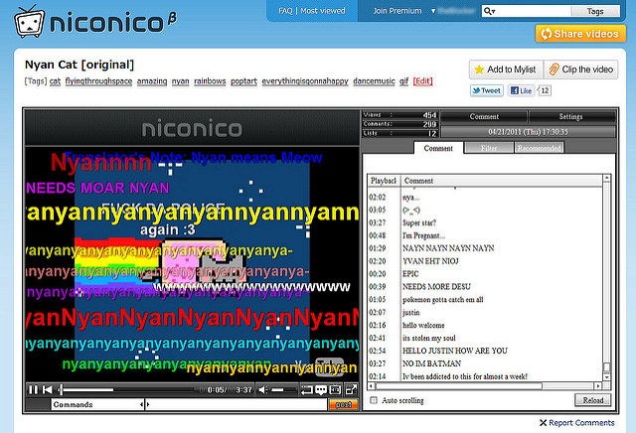The width and height of the screenshot is (636, 433).
Task: Open the Settings button in player
Action: coord(570,117)
